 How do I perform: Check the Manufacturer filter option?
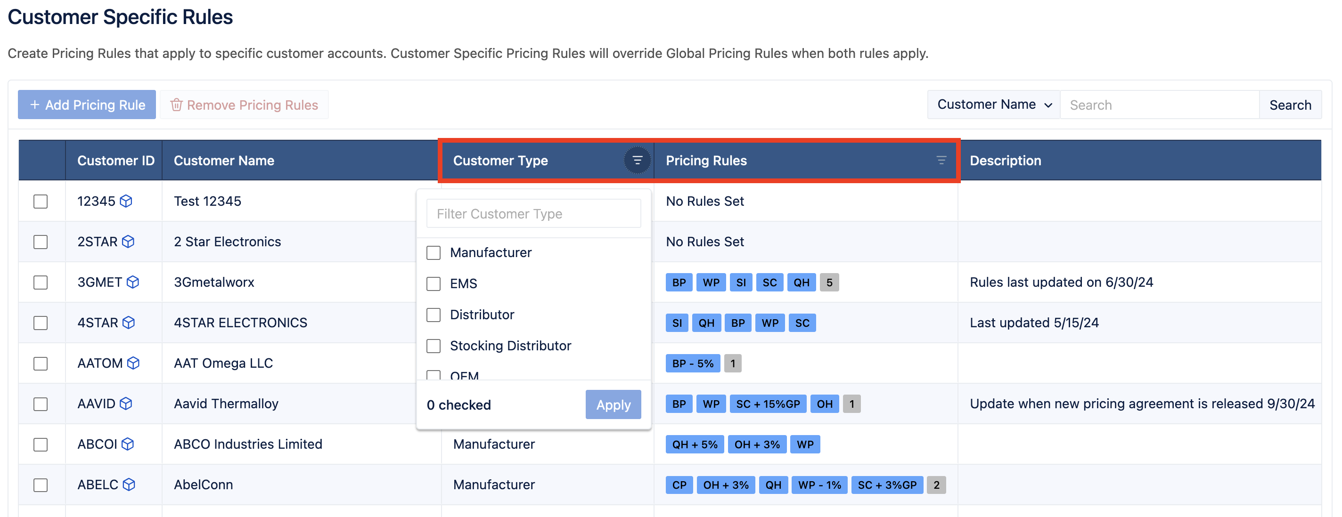point(434,253)
